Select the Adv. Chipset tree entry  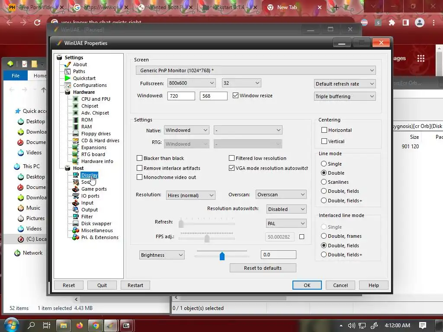coord(95,113)
